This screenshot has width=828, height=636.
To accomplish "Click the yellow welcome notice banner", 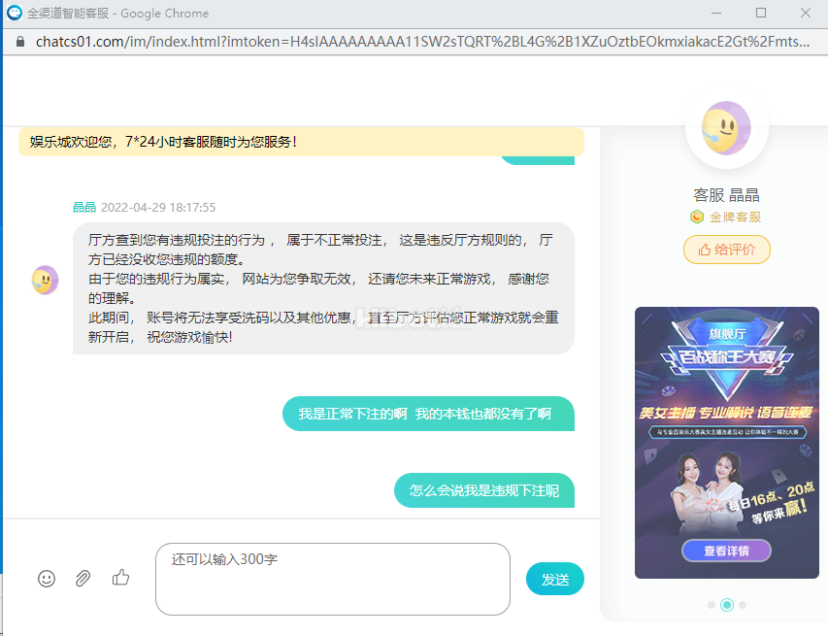I will (301, 142).
